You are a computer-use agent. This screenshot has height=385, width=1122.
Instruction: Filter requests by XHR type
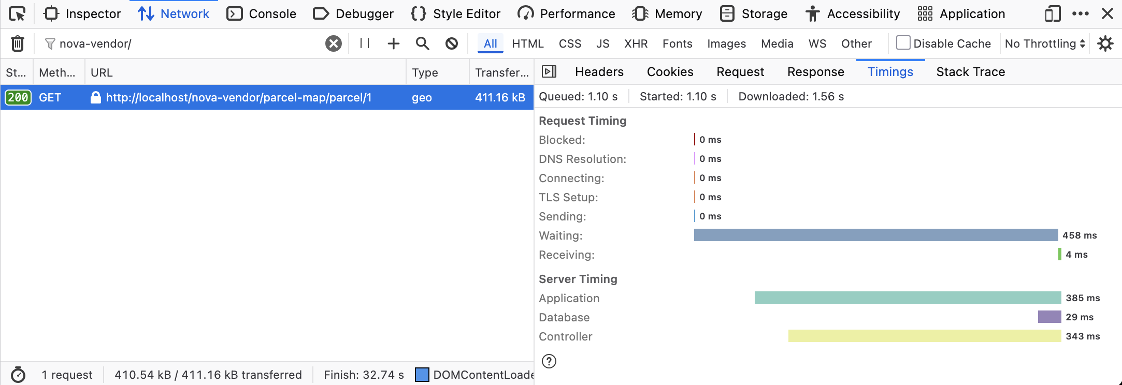tap(636, 43)
